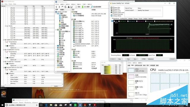
Task: Click Save button in Stability Test
Action: point(135,59)
